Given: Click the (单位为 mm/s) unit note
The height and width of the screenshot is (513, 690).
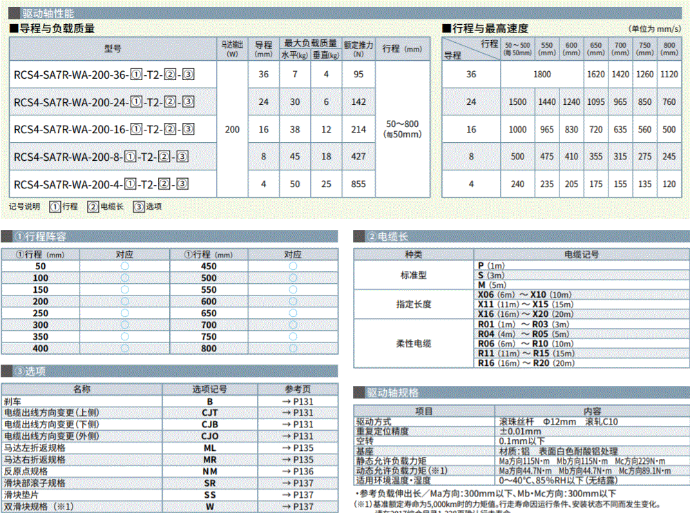Looking at the screenshot, I should [x=655, y=29].
